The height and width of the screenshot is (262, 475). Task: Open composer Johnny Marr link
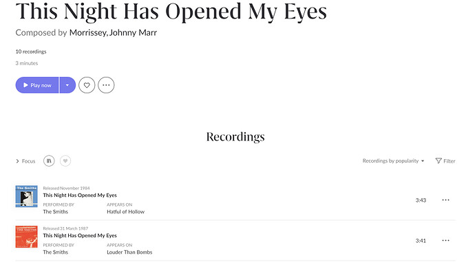pos(133,33)
